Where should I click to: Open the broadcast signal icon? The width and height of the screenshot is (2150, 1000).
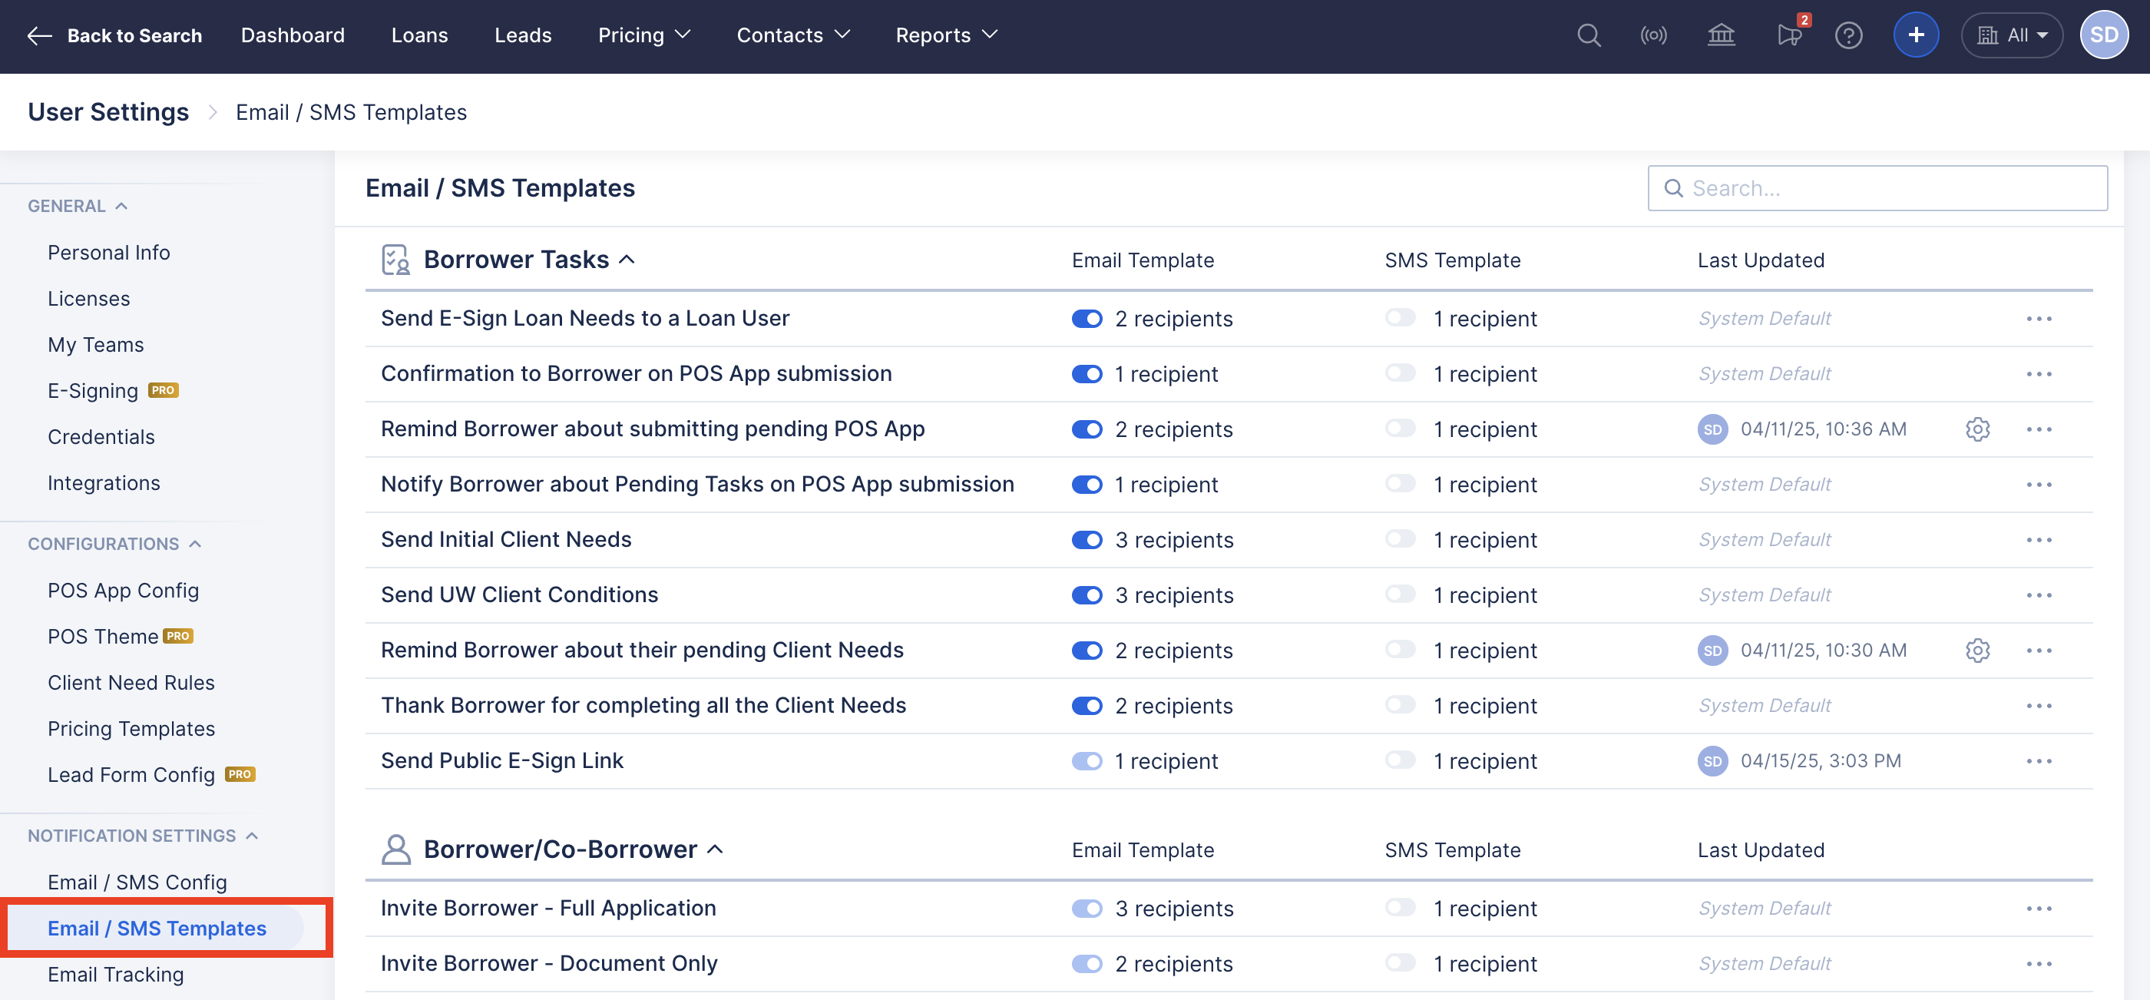click(x=1653, y=35)
